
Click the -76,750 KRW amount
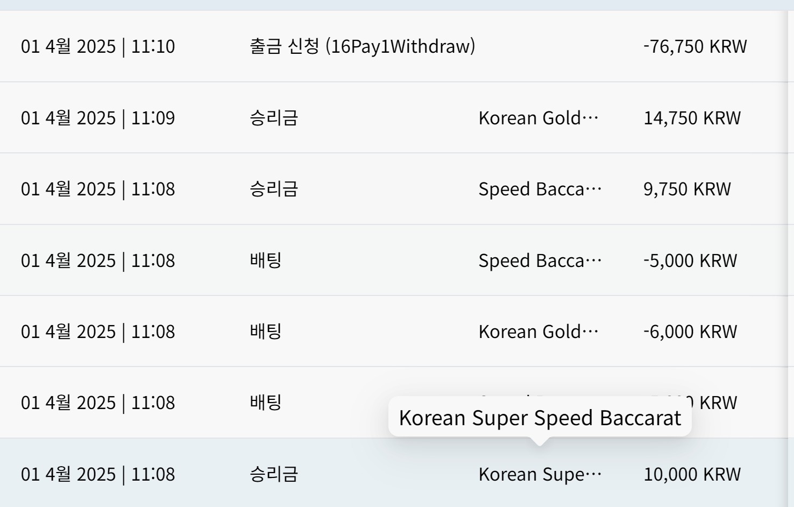pos(695,46)
